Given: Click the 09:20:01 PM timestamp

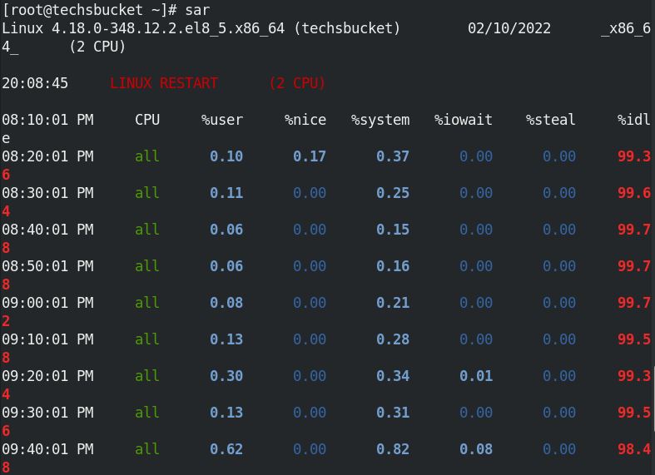Looking at the screenshot, I should [47, 376].
